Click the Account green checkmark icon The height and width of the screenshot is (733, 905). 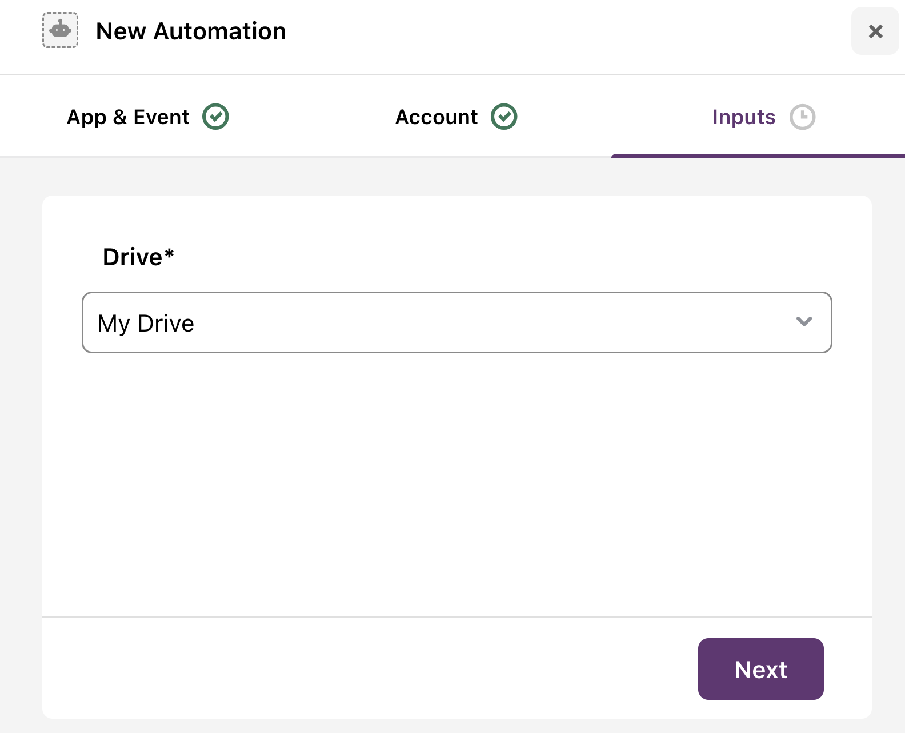tap(504, 117)
